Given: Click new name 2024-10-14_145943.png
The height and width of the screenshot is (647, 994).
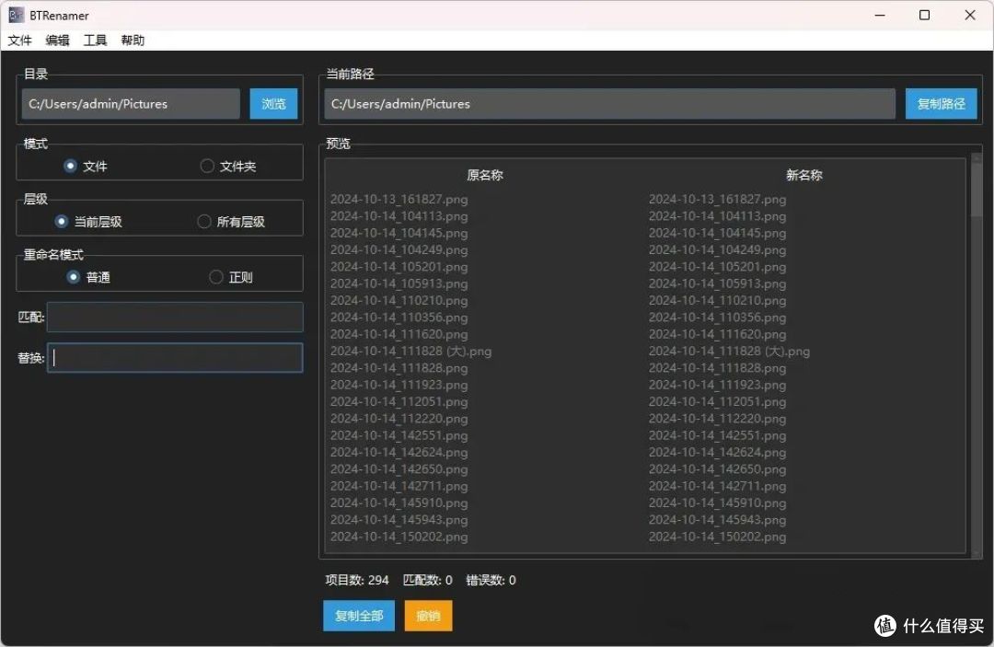Looking at the screenshot, I should tap(717, 520).
